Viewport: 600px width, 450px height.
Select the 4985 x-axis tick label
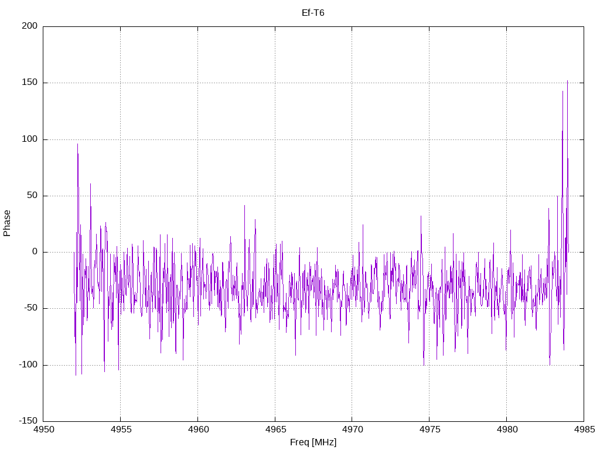[583, 430]
